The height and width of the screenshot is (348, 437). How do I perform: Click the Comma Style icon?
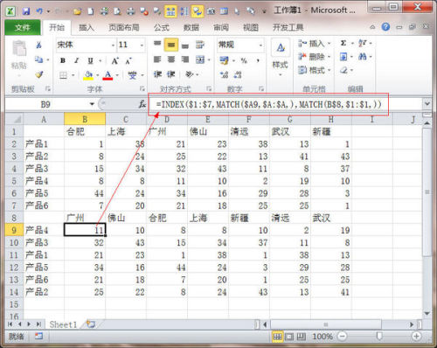click(258, 60)
